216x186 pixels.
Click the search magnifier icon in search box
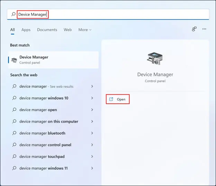tap(13, 14)
